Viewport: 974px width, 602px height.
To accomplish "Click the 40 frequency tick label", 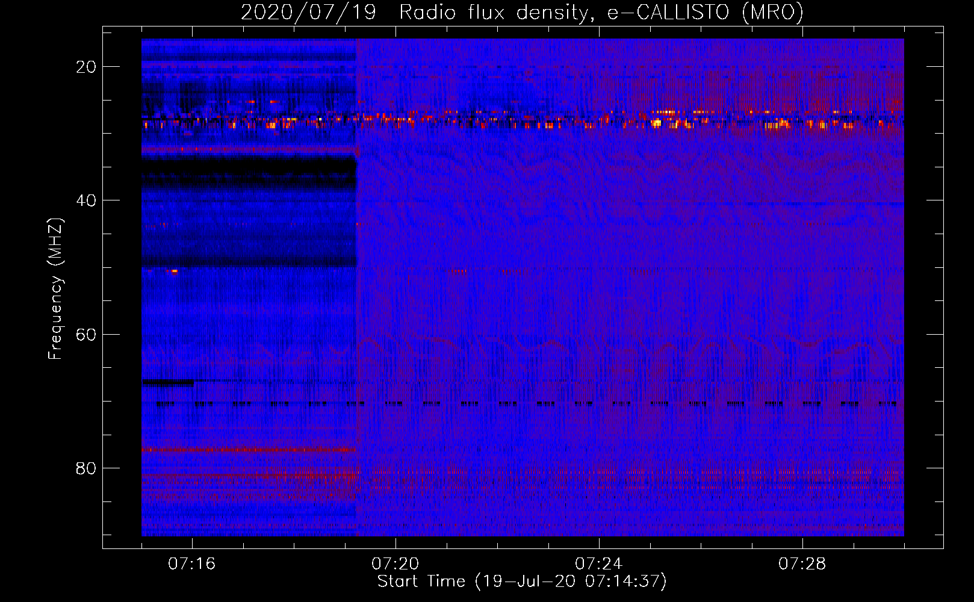I will point(86,200).
